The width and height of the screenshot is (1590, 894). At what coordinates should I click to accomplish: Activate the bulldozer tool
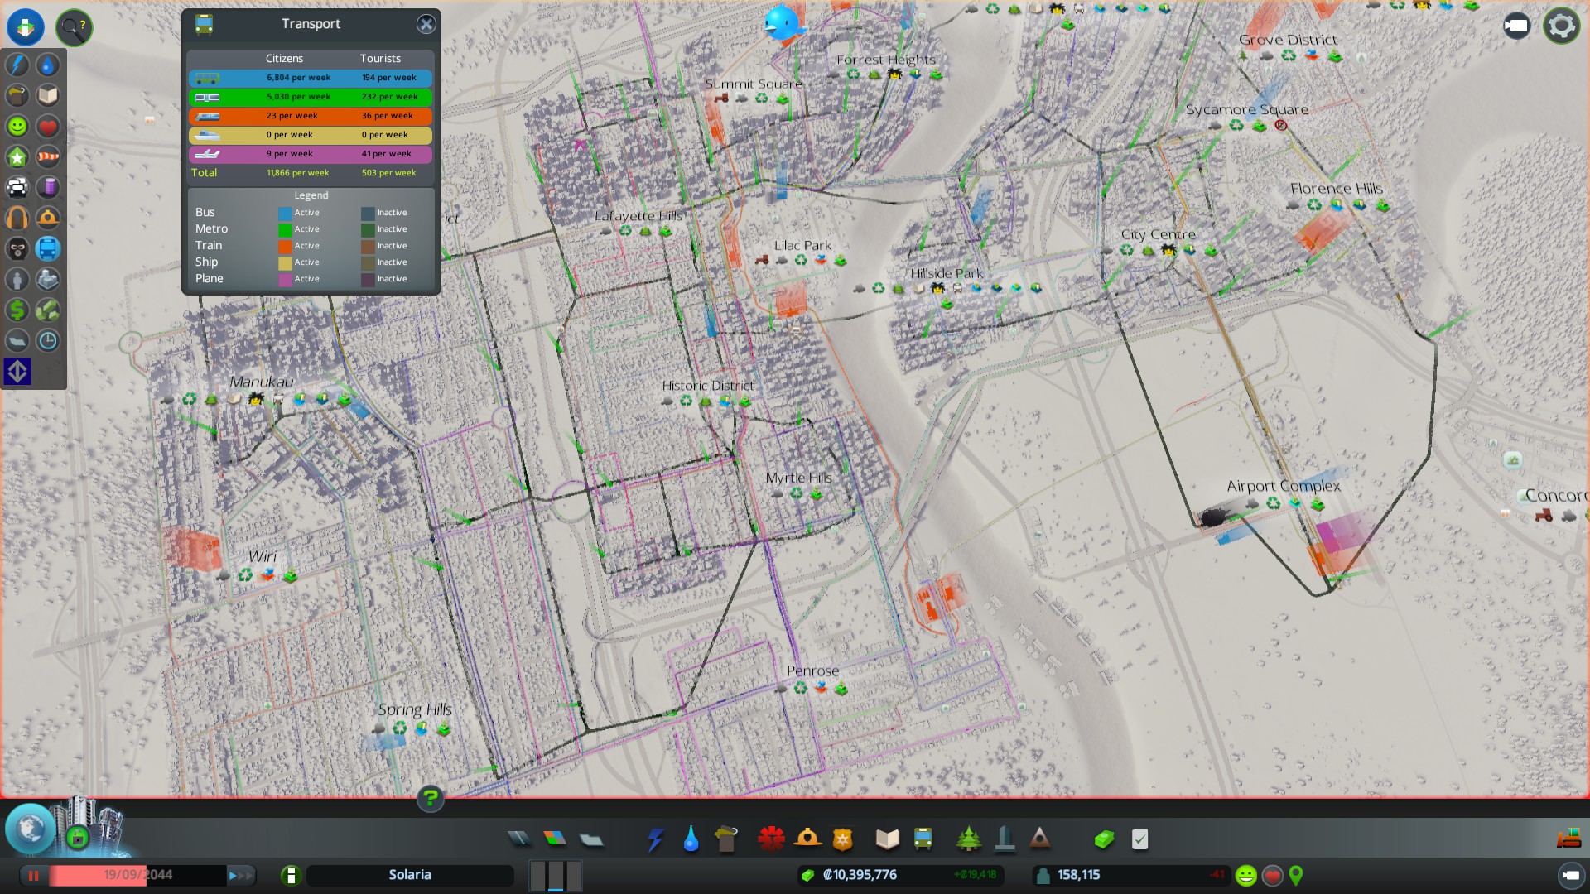tap(1568, 839)
